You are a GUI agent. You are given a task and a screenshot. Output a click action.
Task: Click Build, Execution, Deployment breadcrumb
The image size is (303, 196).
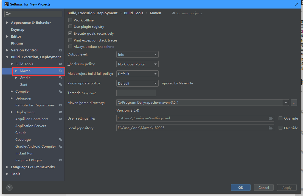point(92,13)
